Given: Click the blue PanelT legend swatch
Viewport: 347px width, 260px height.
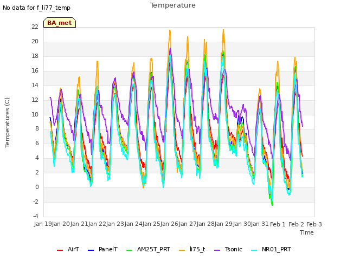Looking at the screenshot, I should point(91,250).
